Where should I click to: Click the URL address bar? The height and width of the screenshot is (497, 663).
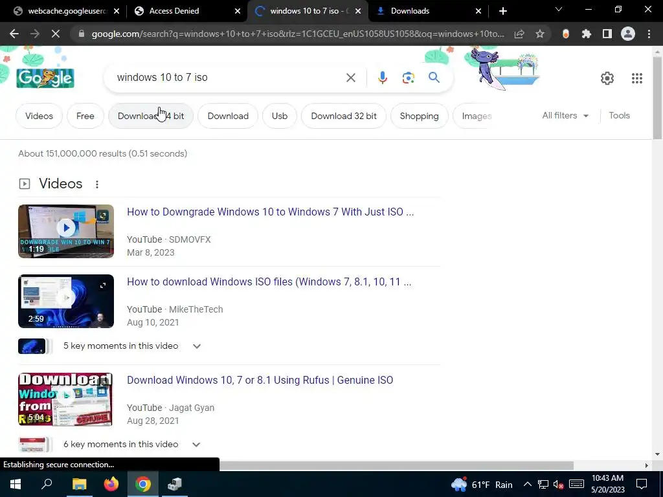tap(298, 34)
